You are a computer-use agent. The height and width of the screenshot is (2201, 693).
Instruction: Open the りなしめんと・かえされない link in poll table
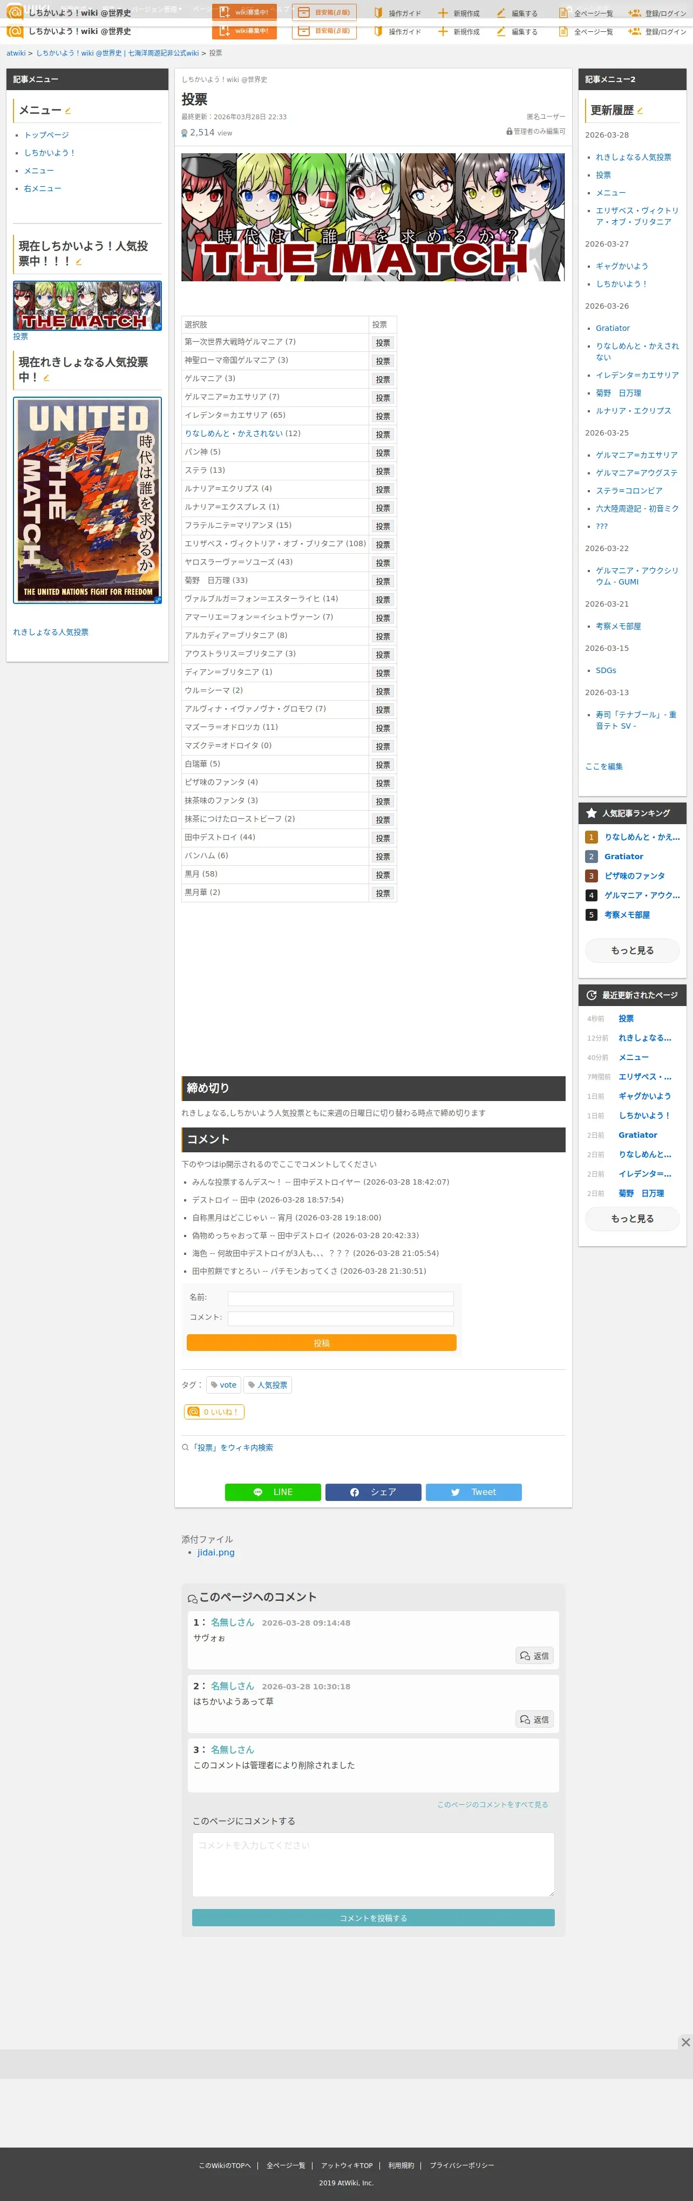pyautogui.click(x=234, y=433)
